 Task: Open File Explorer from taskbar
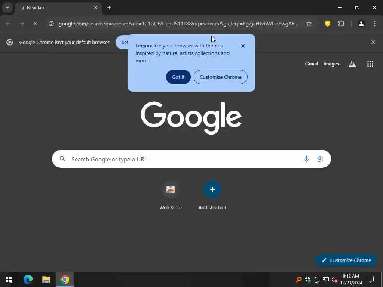[46, 280]
